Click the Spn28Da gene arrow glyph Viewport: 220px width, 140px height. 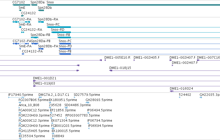[34, 5]
